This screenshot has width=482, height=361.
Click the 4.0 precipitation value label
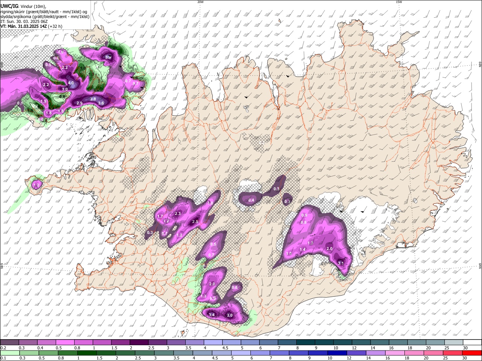coord(71,83)
